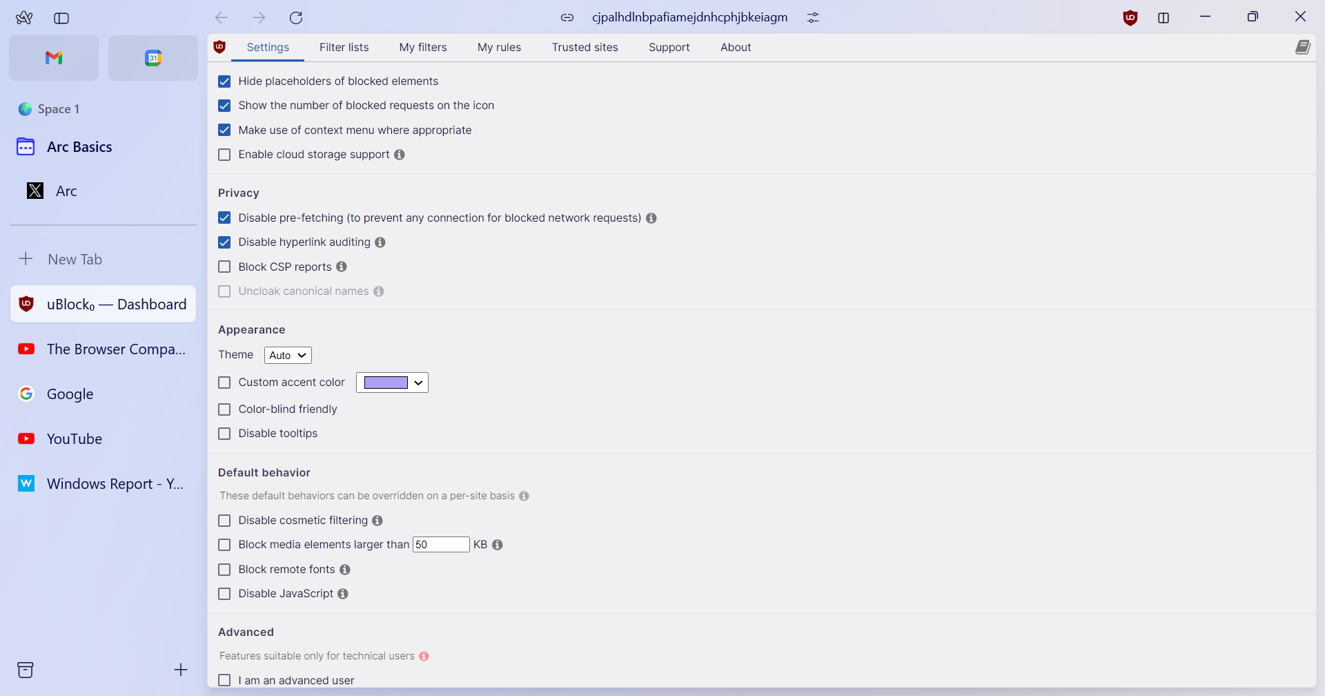Toggle Make use of context menu

[x=224, y=130]
